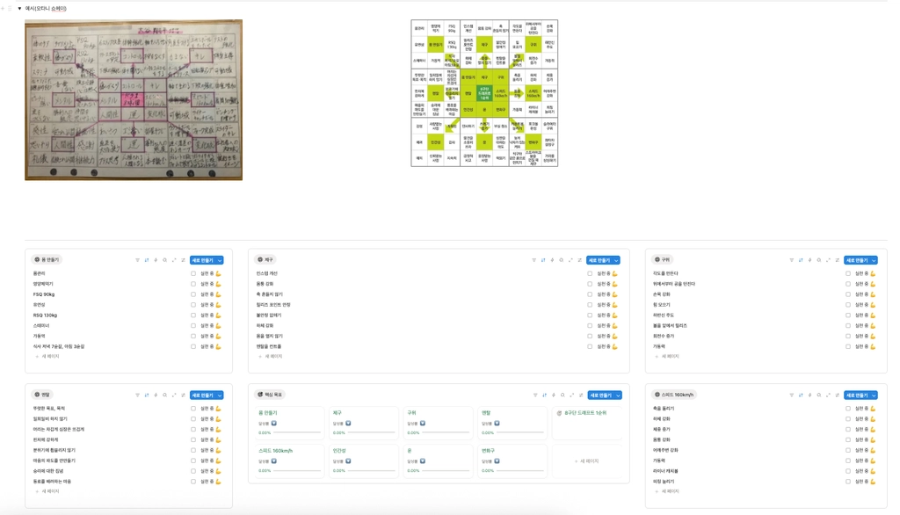Click filter icon in 핵심 목표 database toolbar

tap(535, 395)
